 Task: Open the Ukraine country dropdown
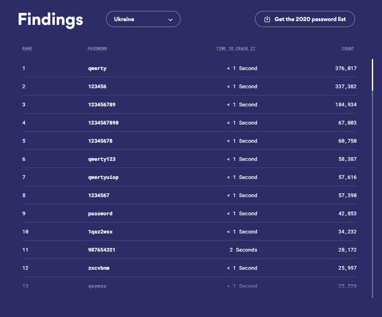tap(143, 19)
